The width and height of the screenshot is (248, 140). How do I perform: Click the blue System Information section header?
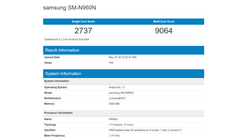pyautogui.click(x=63, y=74)
